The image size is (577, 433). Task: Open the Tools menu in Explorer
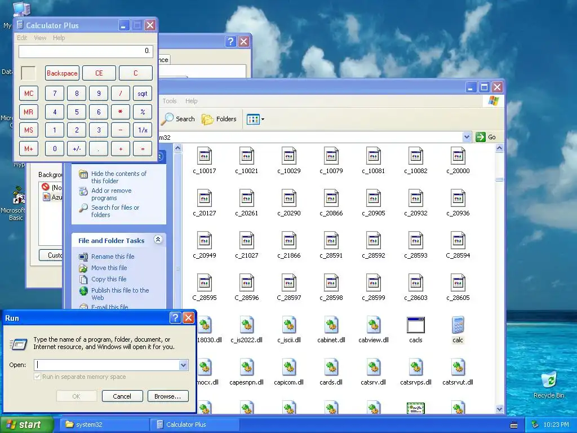coord(170,101)
